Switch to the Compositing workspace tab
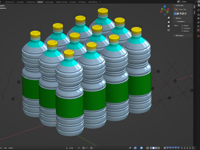The height and width of the screenshot is (150, 200). [x=31, y=2]
